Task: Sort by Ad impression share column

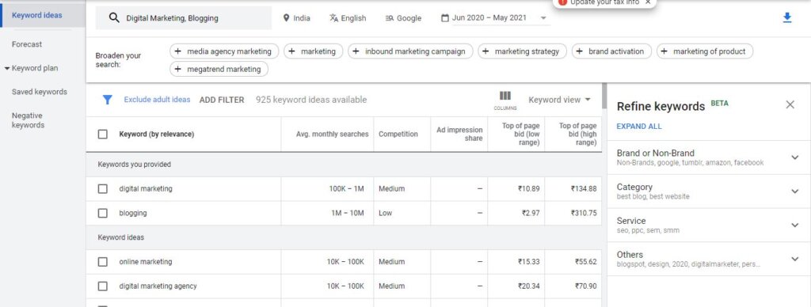Action: (459, 135)
